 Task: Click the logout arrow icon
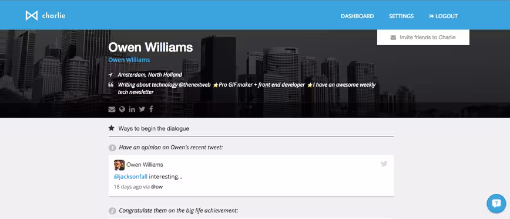point(432,16)
